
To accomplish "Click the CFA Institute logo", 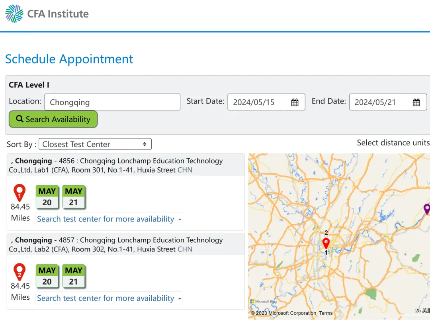I will pyautogui.click(x=47, y=14).
